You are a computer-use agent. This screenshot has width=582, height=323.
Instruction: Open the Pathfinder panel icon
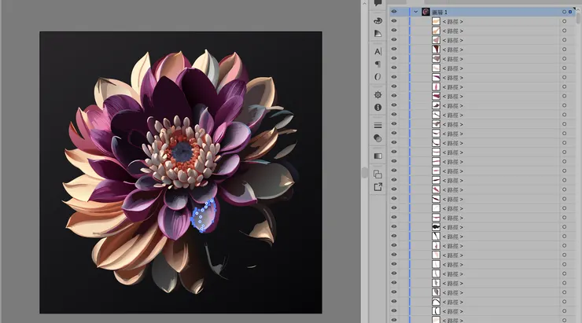[x=378, y=174]
